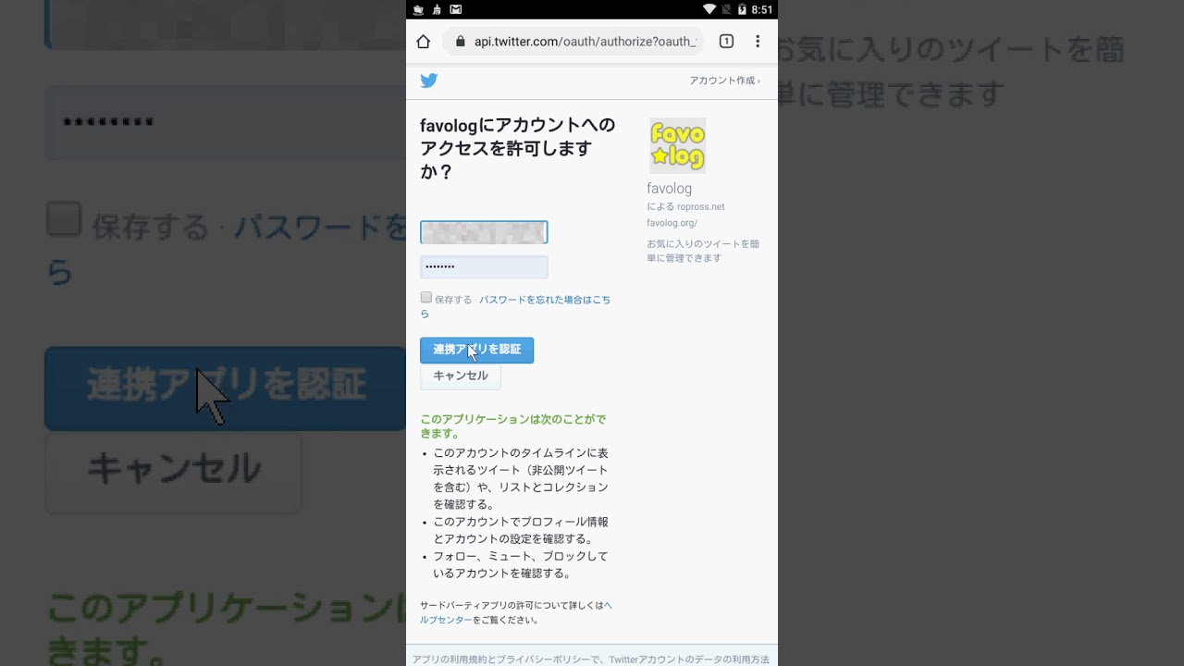The image size is (1184, 666).
Task: Tap the lock icon in address bar
Action: pos(460,42)
